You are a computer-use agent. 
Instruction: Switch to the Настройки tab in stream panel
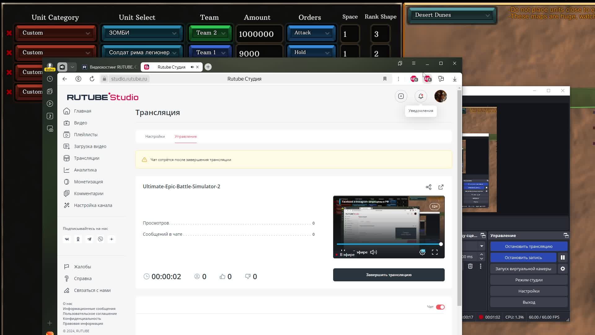point(154,136)
